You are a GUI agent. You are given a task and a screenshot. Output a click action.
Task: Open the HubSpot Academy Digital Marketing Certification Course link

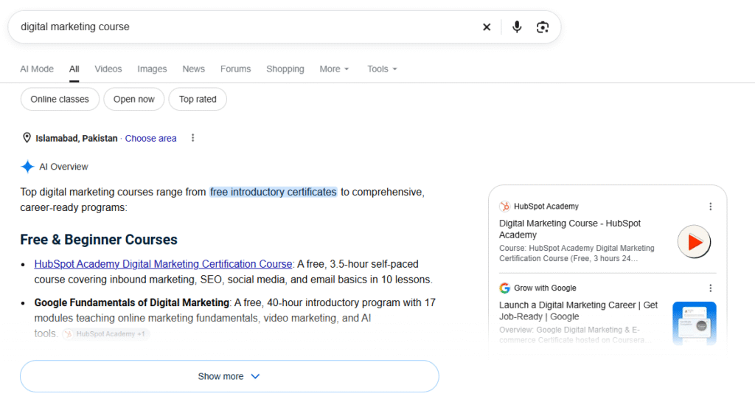point(163,264)
